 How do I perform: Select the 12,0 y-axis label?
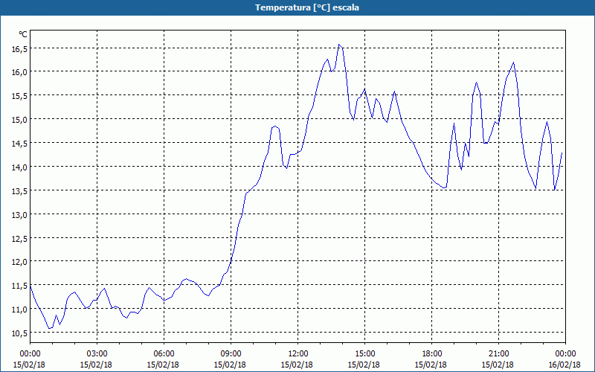click(19, 262)
